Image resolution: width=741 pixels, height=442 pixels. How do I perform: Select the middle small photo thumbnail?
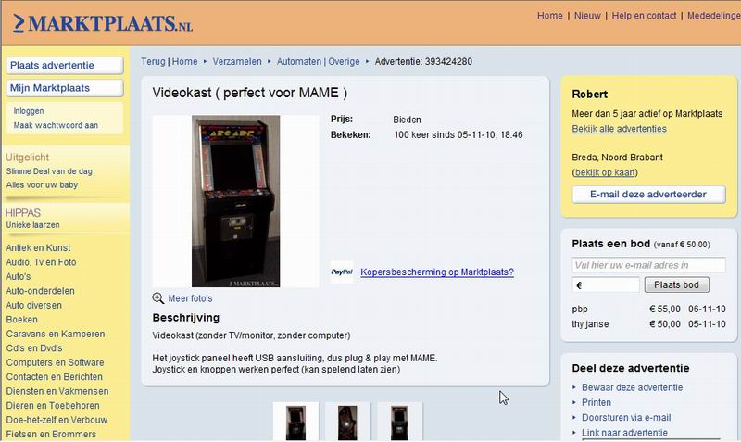[x=347, y=422]
